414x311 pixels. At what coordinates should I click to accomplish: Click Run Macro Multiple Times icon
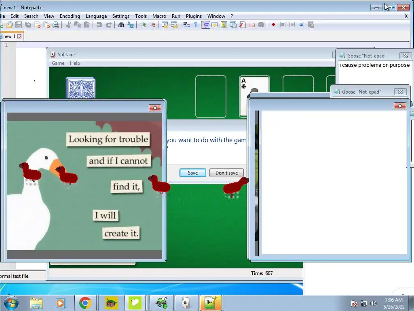pyautogui.click(x=301, y=25)
